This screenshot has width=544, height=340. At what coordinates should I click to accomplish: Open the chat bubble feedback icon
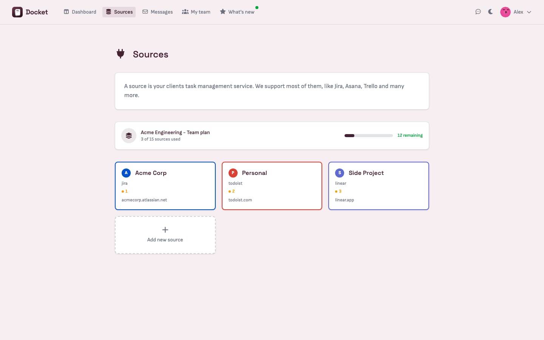tap(478, 12)
